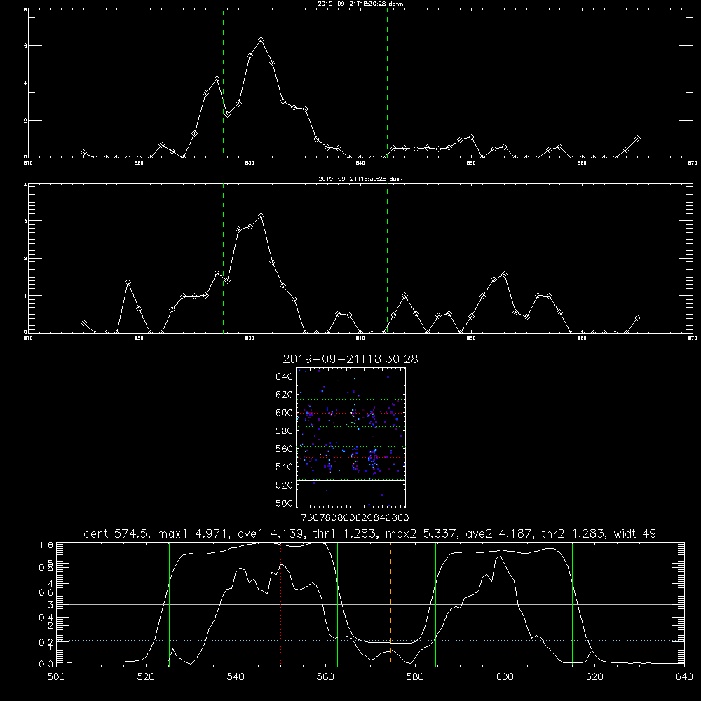Click the 'widt 49' value in the stats line

tap(635, 533)
